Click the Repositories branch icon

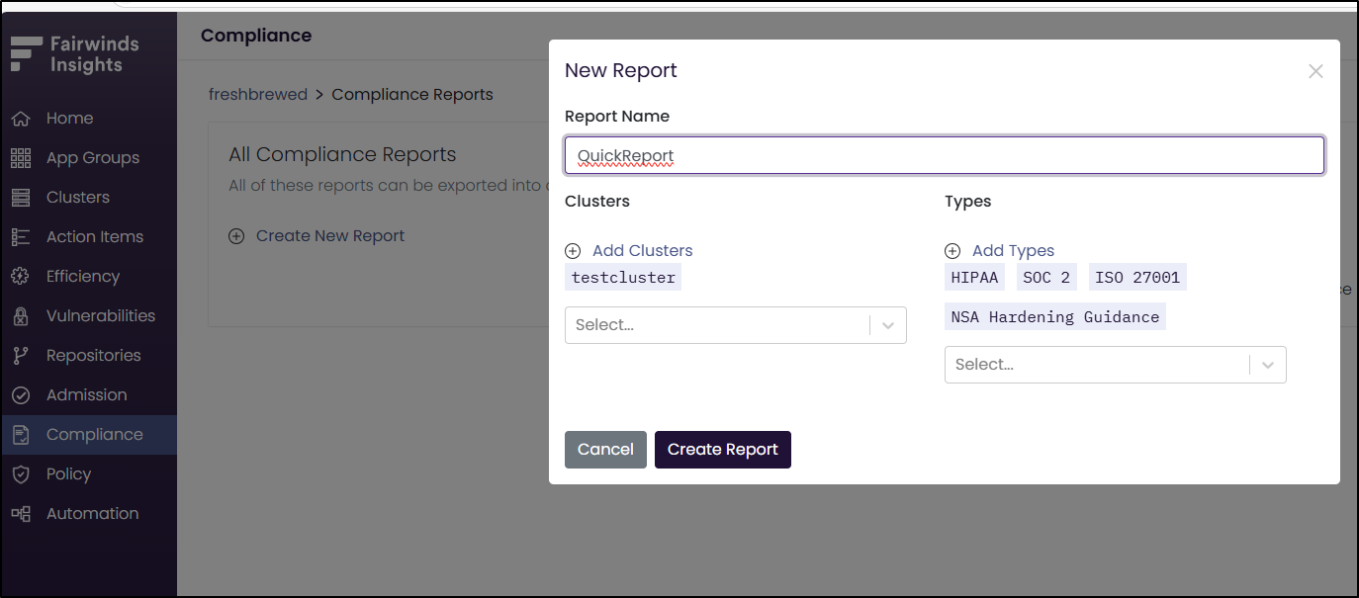(21, 356)
